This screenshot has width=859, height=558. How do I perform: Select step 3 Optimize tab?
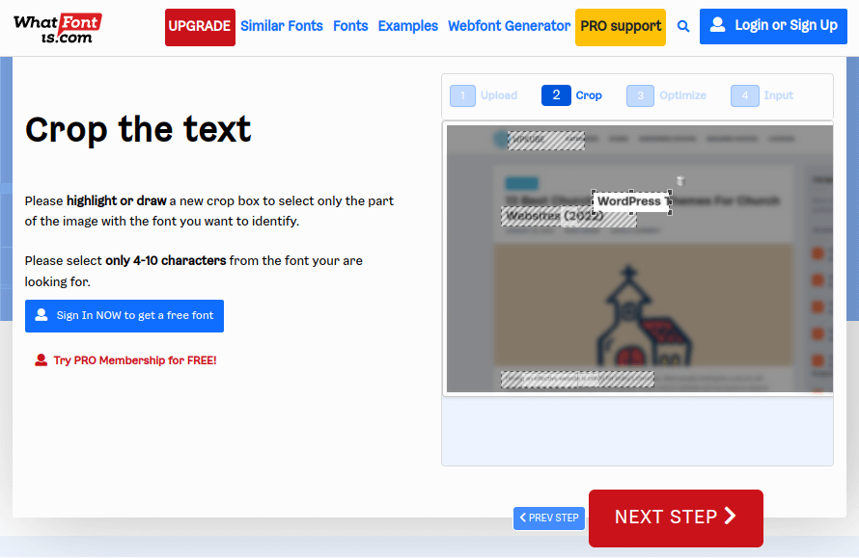(667, 95)
